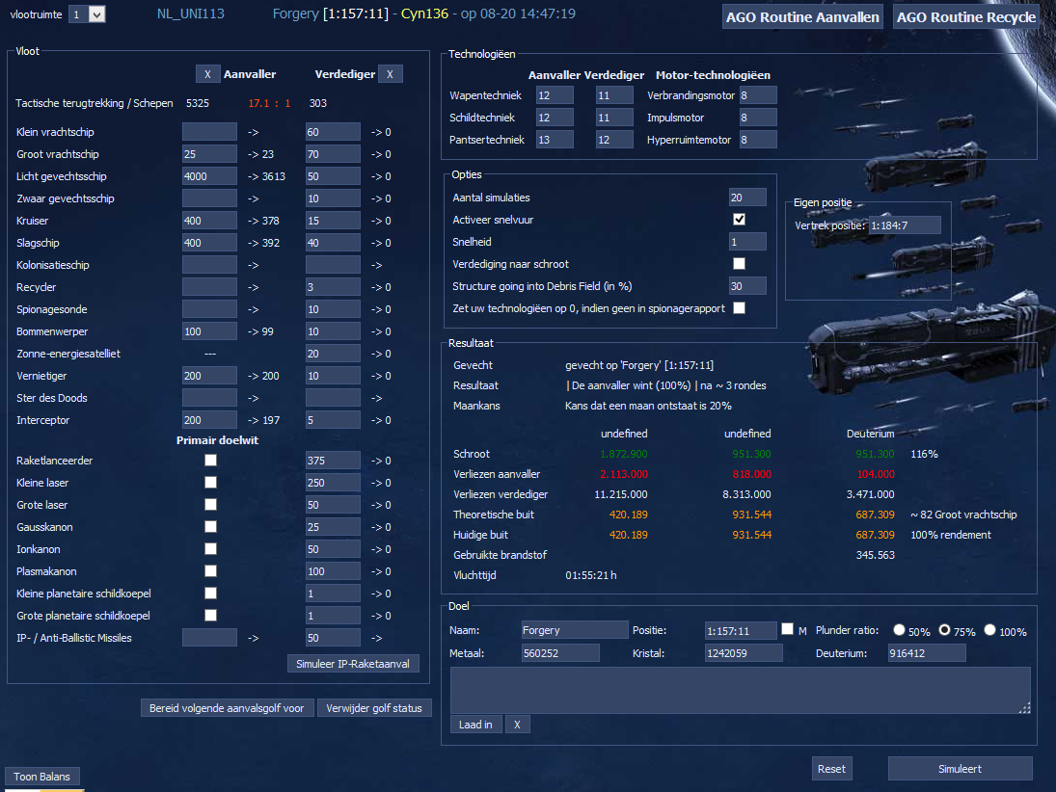
Task: Edit IP- / Anti-Ballistic Missiles attacker field
Action: [x=209, y=638]
